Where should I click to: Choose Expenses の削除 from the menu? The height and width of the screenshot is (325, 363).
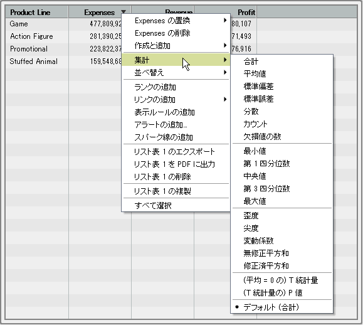(176, 33)
